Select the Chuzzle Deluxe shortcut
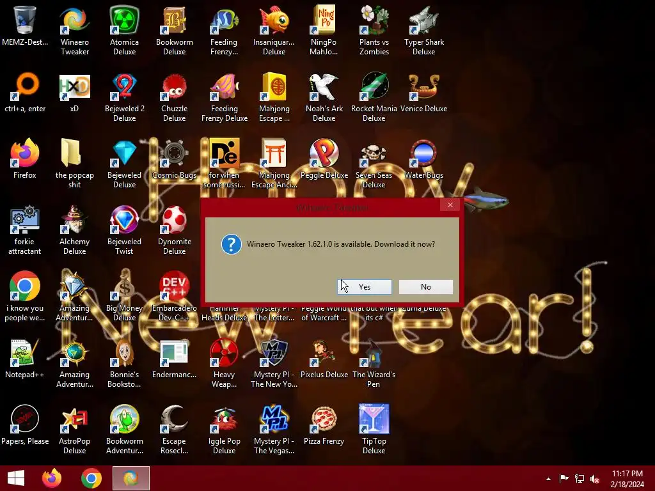 pyautogui.click(x=175, y=97)
